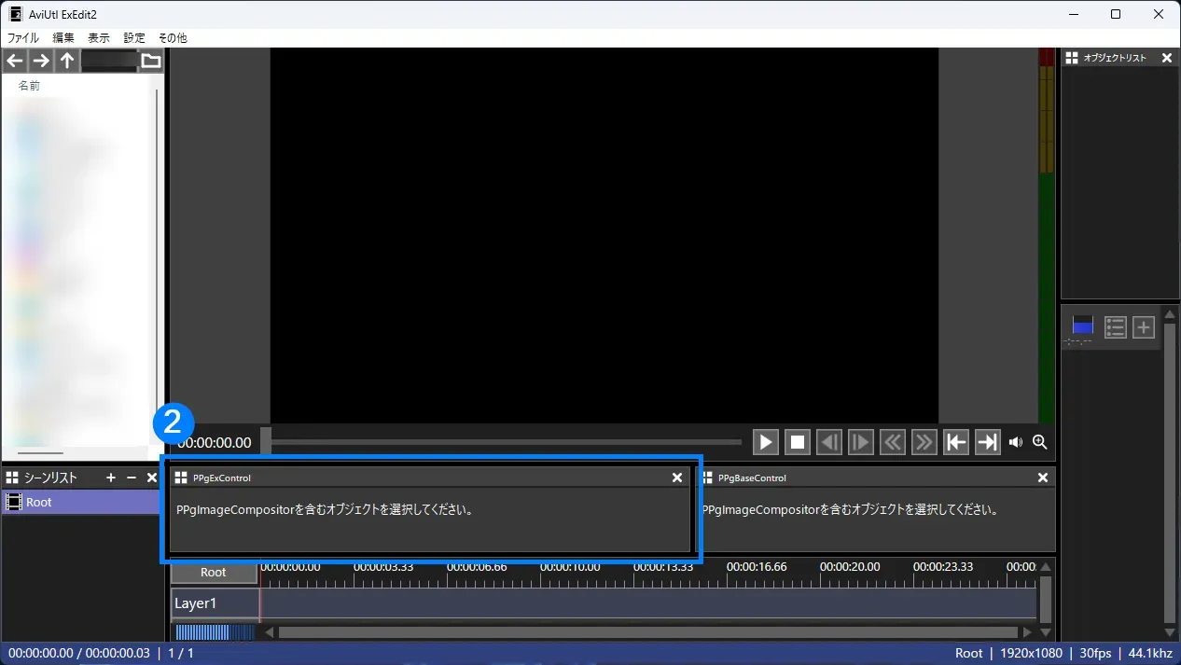
Task: Go forward in the file browser
Action: pyautogui.click(x=41, y=61)
